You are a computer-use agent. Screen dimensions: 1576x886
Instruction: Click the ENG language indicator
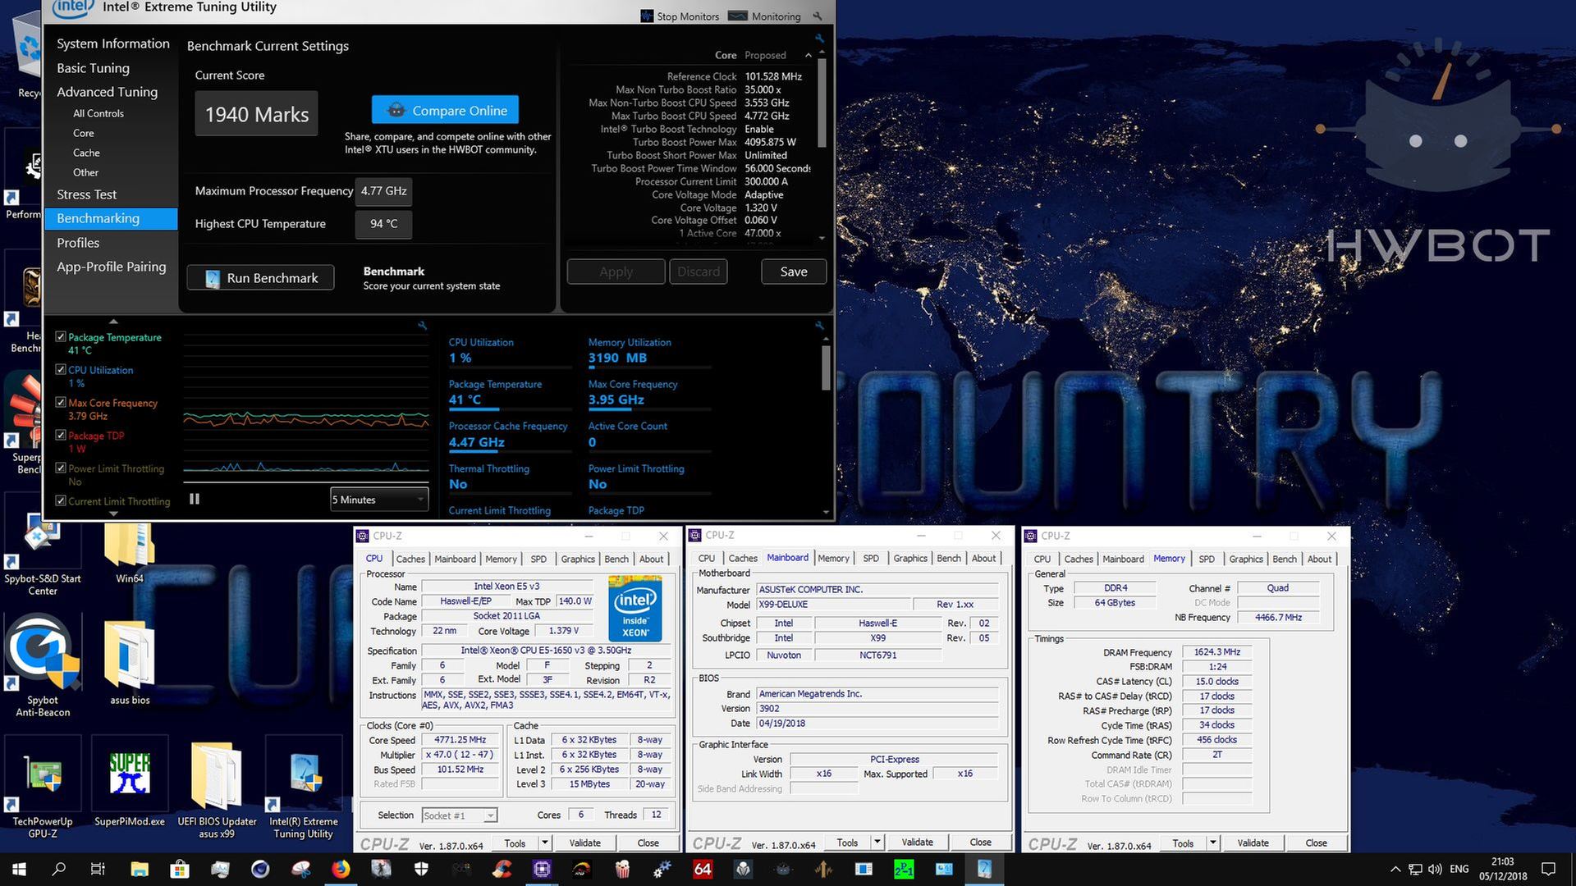1459,869
